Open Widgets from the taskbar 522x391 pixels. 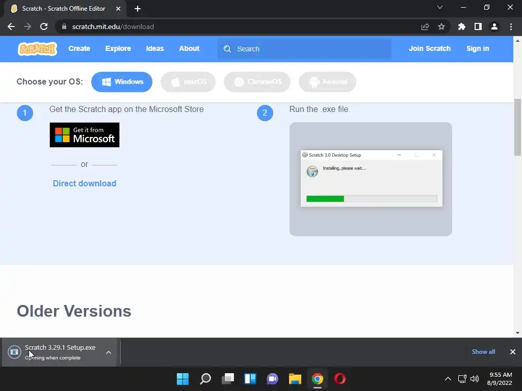[250, 379]
